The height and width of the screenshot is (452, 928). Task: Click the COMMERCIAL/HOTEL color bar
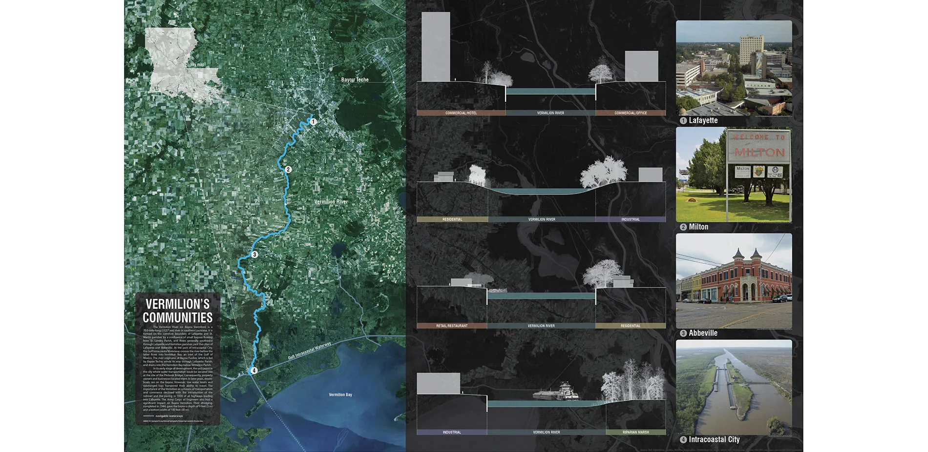coord(461,113)
